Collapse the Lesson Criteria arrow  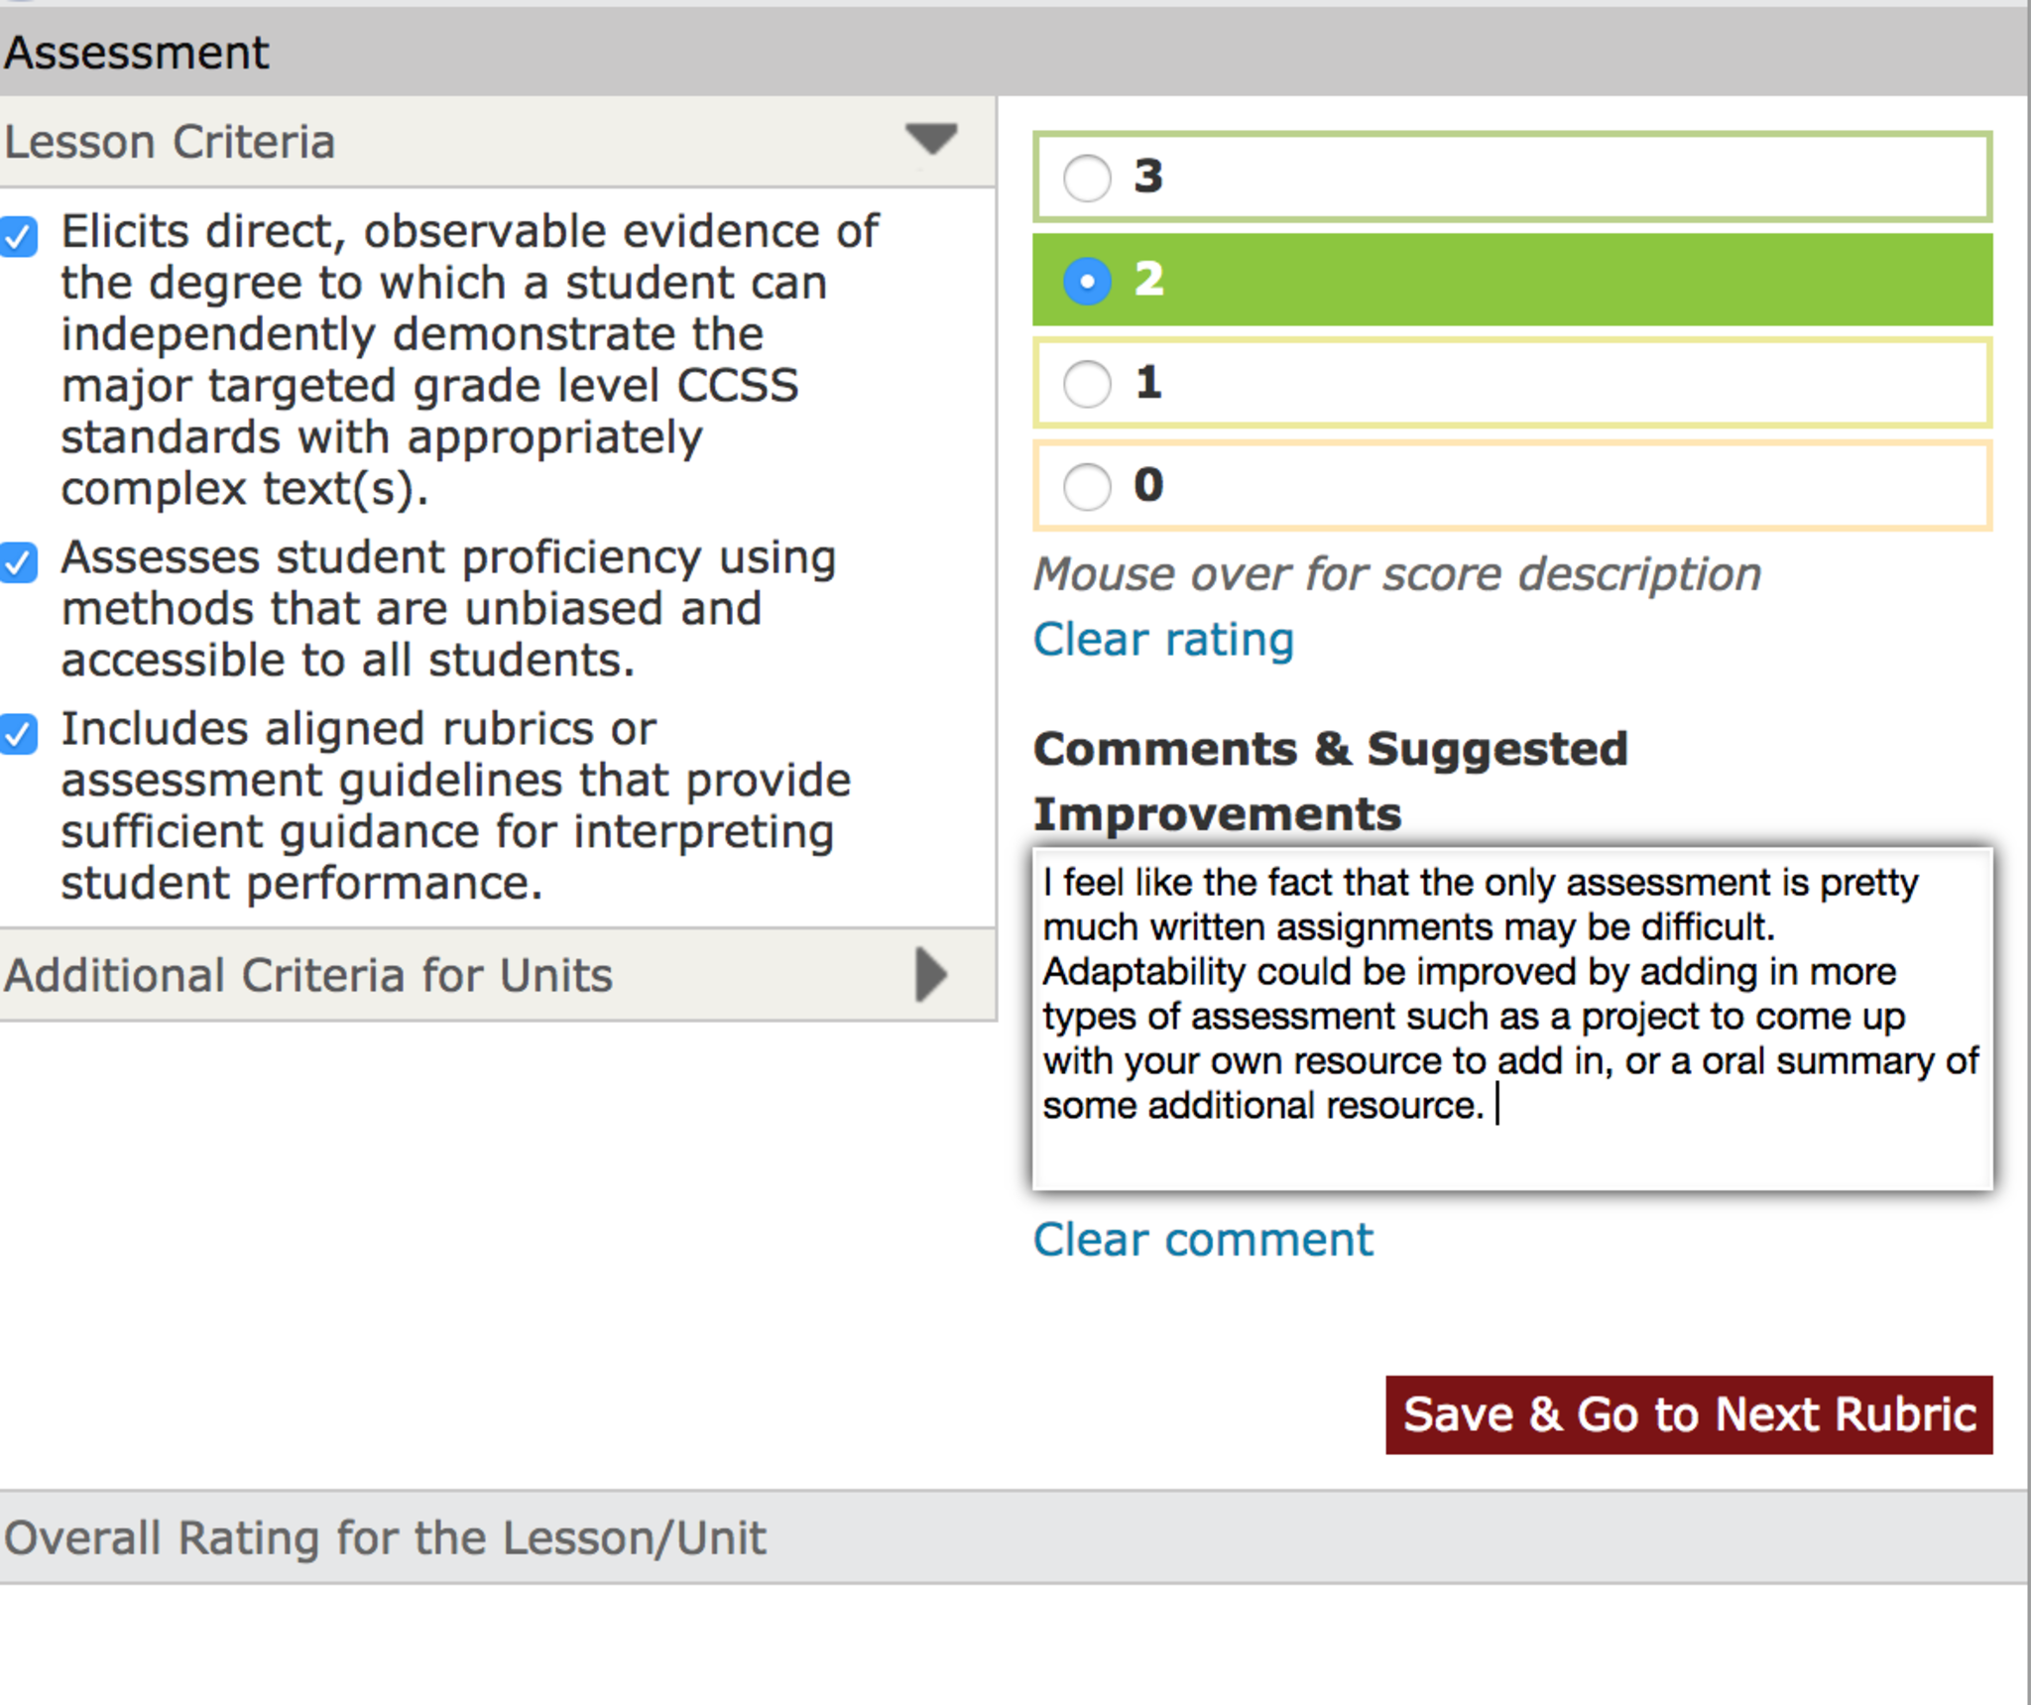point(930,139)
